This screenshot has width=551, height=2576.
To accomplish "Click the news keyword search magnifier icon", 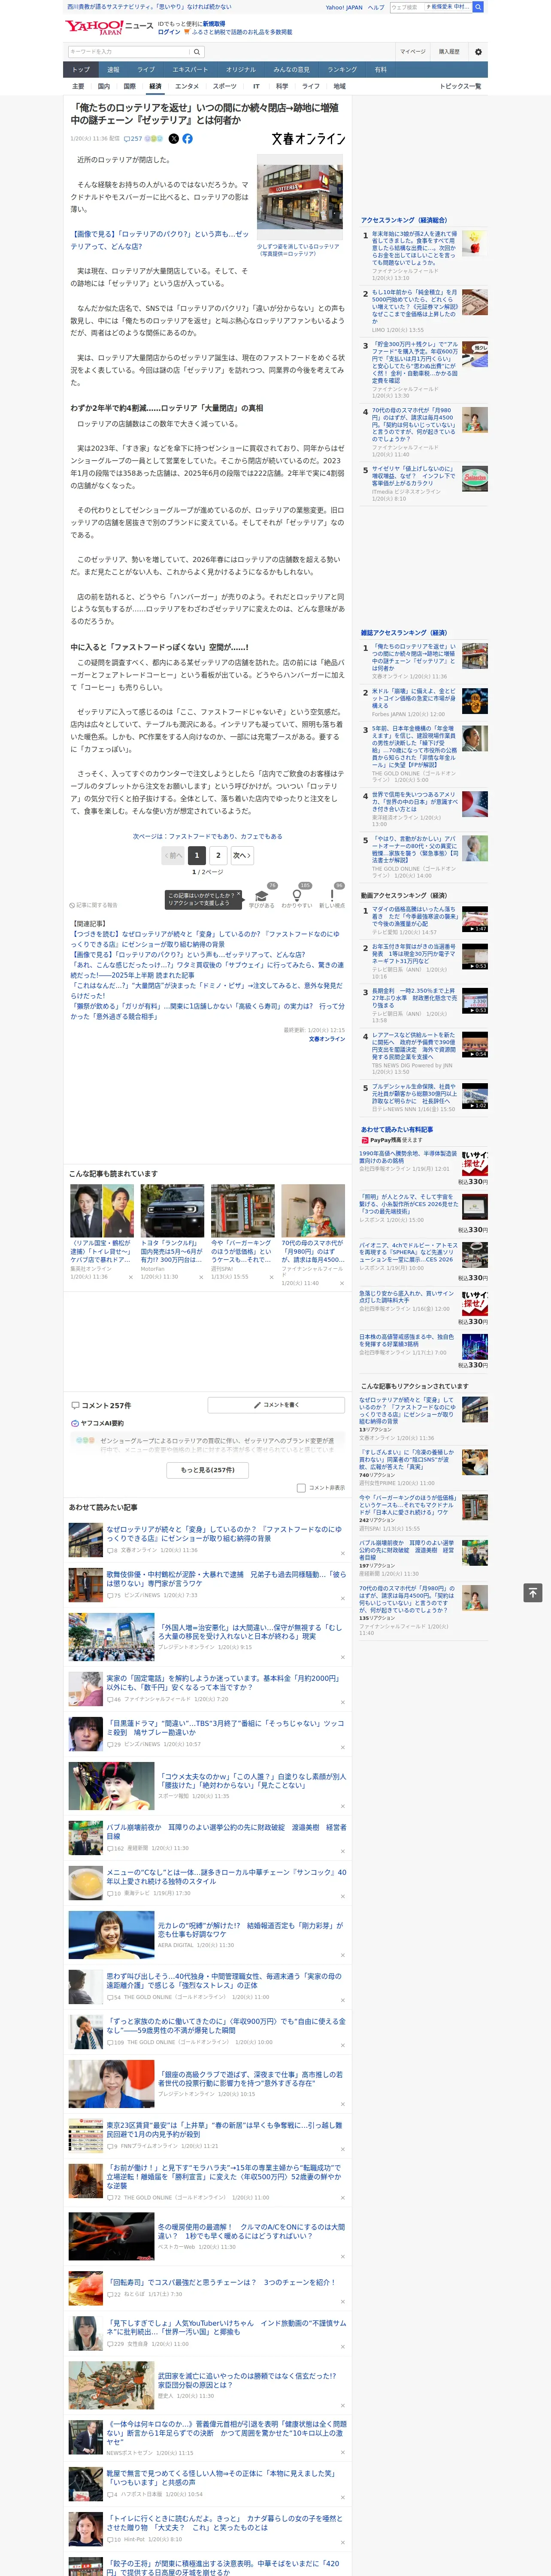I will click(196, 52).
